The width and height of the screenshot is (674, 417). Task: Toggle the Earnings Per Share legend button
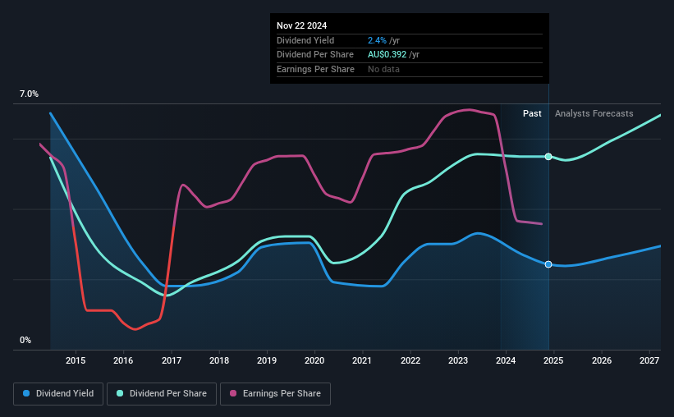[275, 393]
